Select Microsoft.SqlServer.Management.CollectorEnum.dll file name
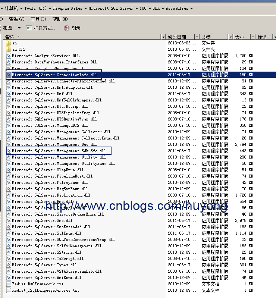This screenshot has height=298, width=276. click(x=66, y=138)
